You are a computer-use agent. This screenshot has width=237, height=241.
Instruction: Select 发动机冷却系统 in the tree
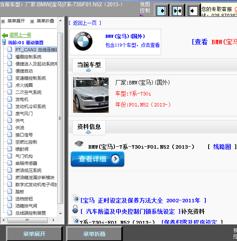point(30,106)
